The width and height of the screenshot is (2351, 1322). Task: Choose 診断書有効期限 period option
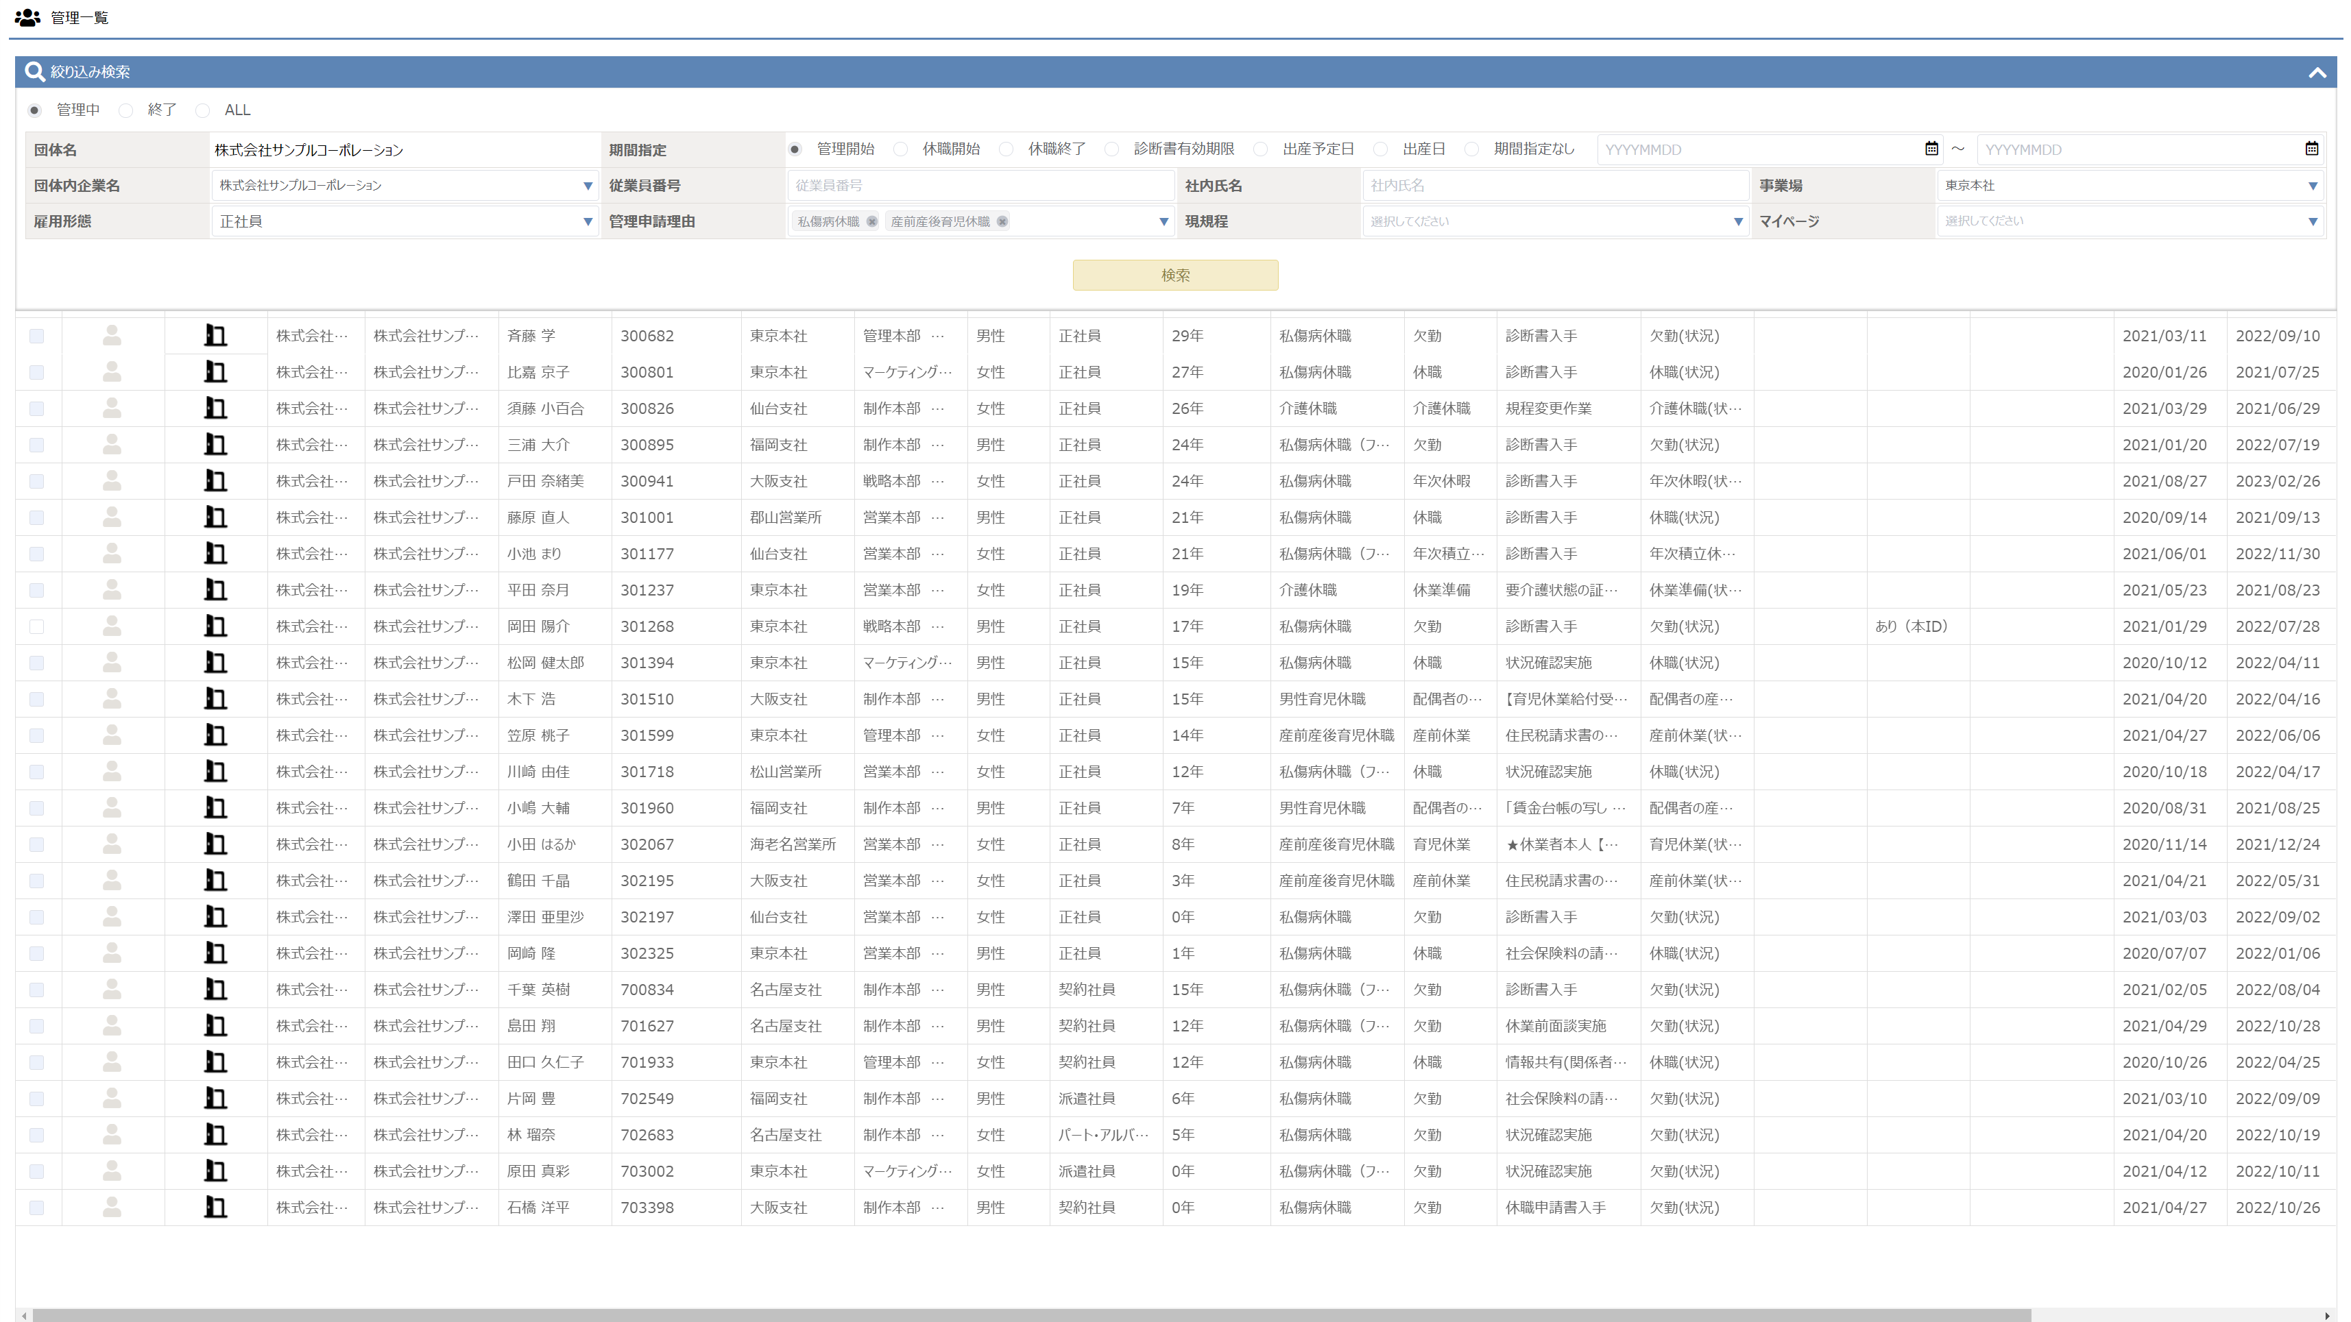coord(1111,149)
